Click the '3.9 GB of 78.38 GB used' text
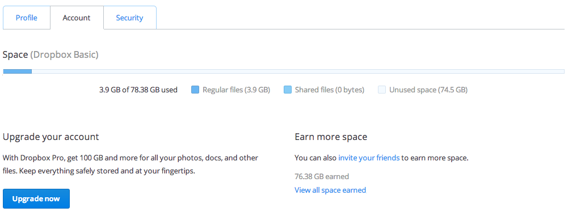568x212 pixels. [138, 90]
